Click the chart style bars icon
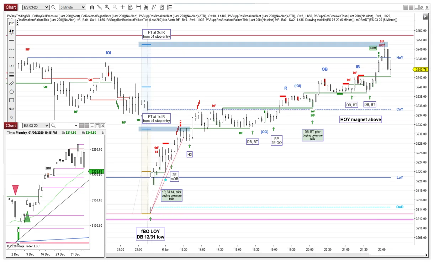 [92, 7]
